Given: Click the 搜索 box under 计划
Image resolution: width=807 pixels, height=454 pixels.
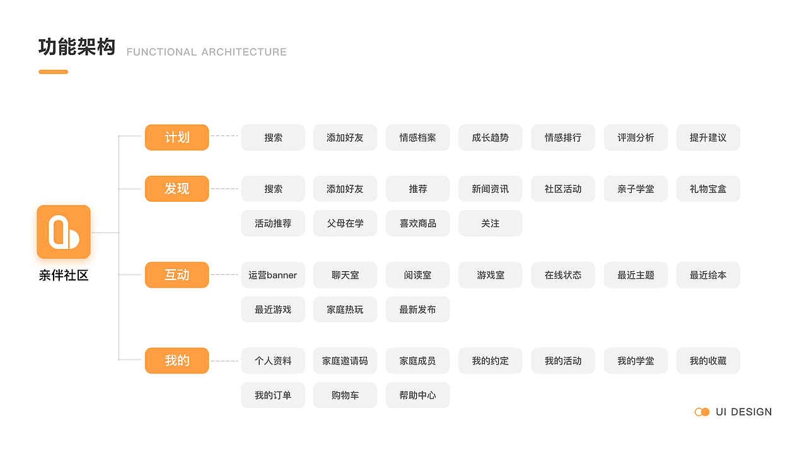Looking at the screenshot, I should pyautogui.click(x=272, y=137).
